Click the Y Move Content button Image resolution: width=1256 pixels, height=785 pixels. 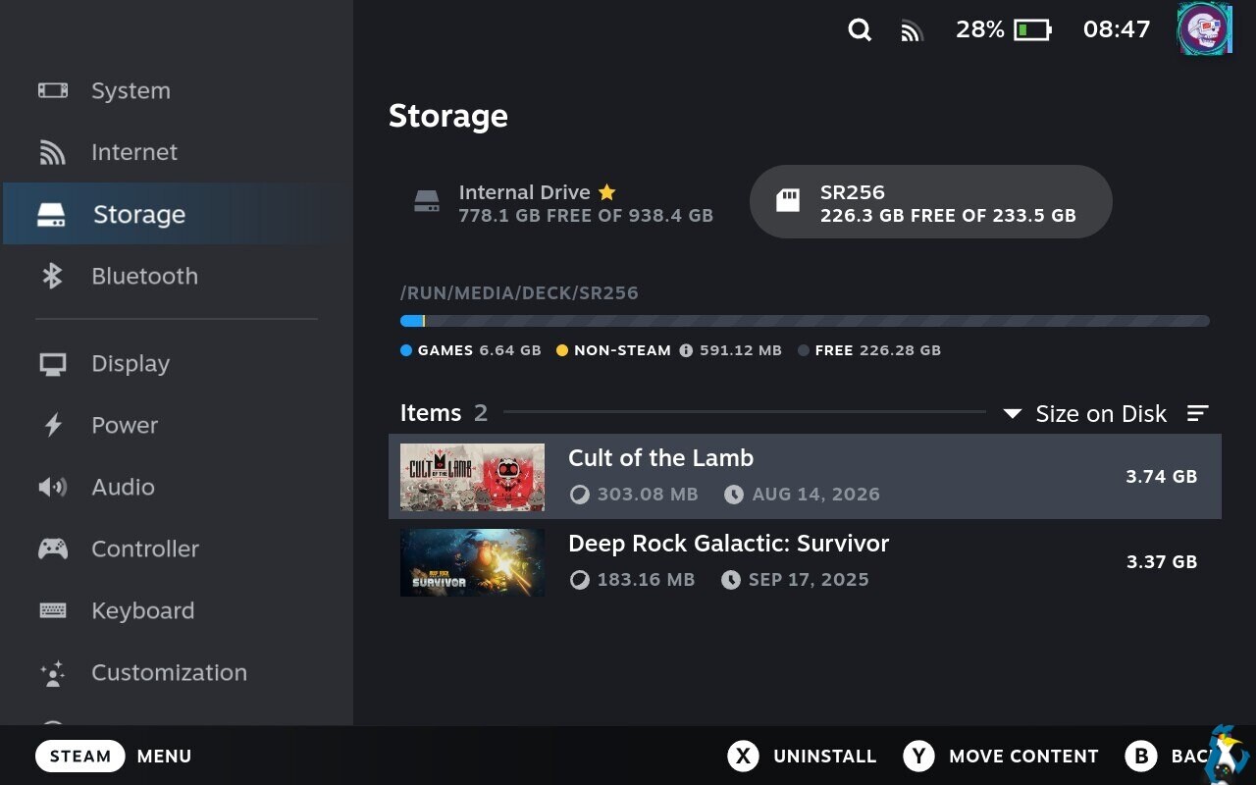pos(1001,756)
